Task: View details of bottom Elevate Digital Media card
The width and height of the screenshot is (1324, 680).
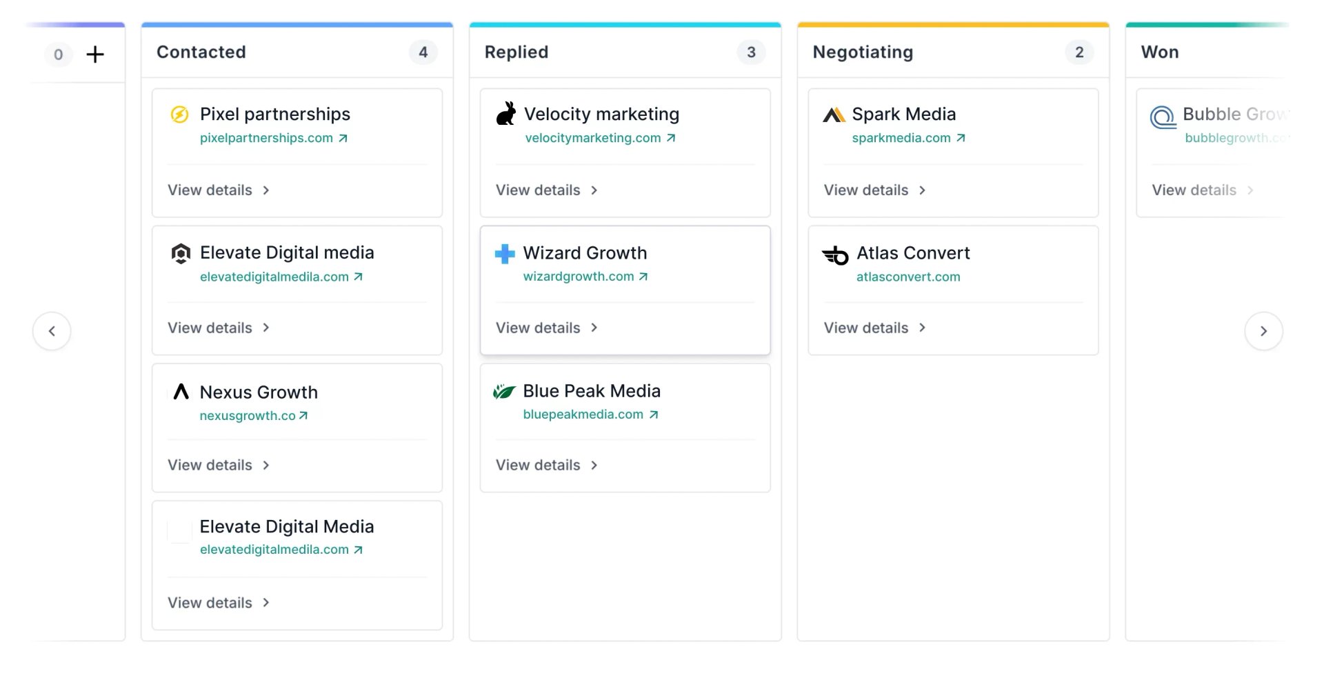Action: coord(219,603)
